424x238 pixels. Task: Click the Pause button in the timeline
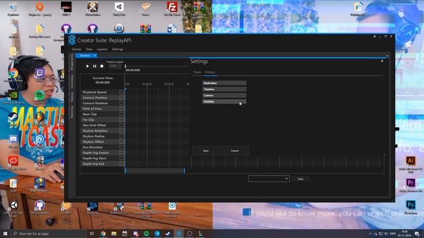click(95, 66)
